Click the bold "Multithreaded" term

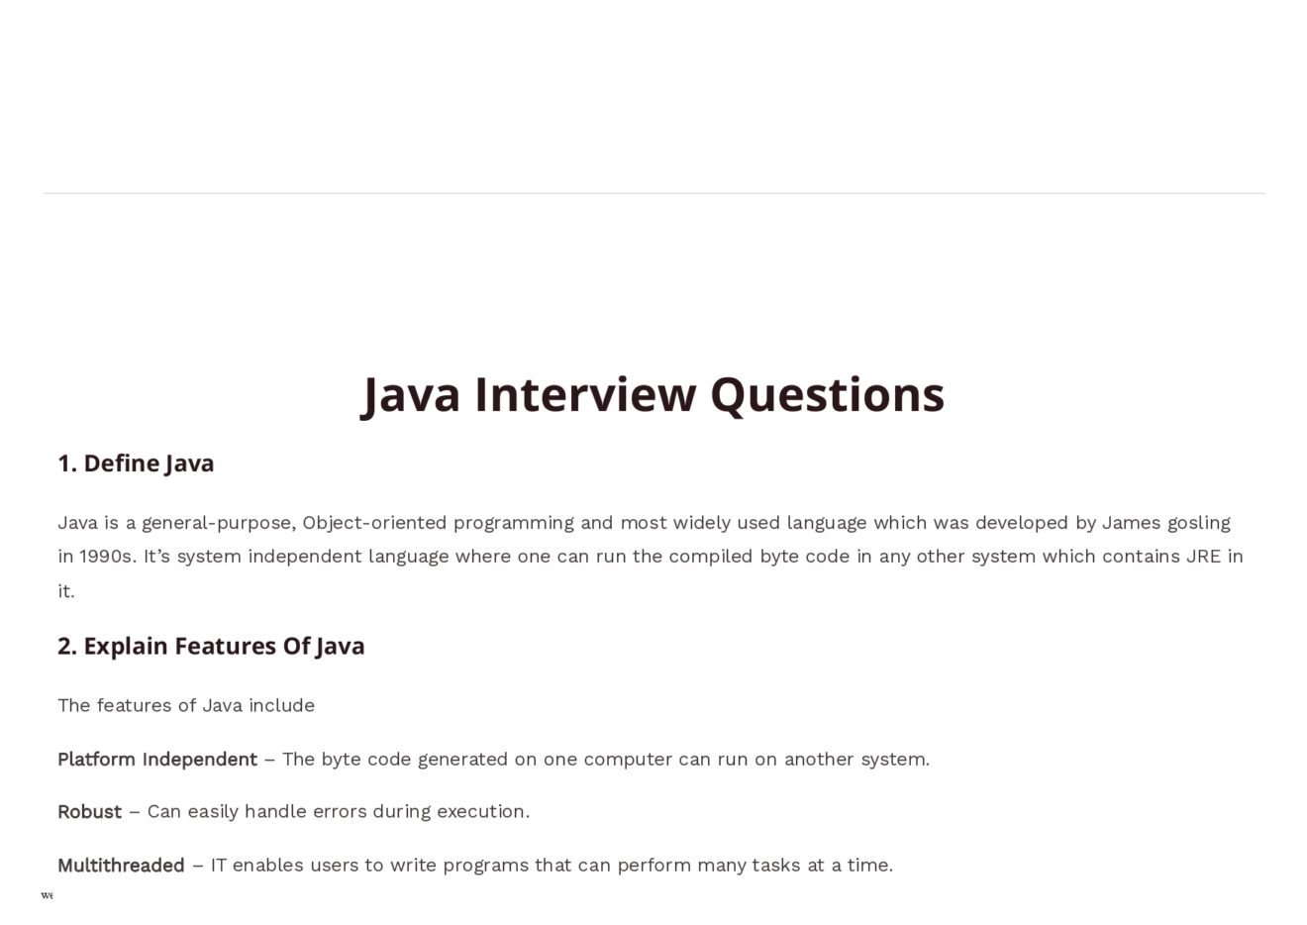(x=121, y=865)
